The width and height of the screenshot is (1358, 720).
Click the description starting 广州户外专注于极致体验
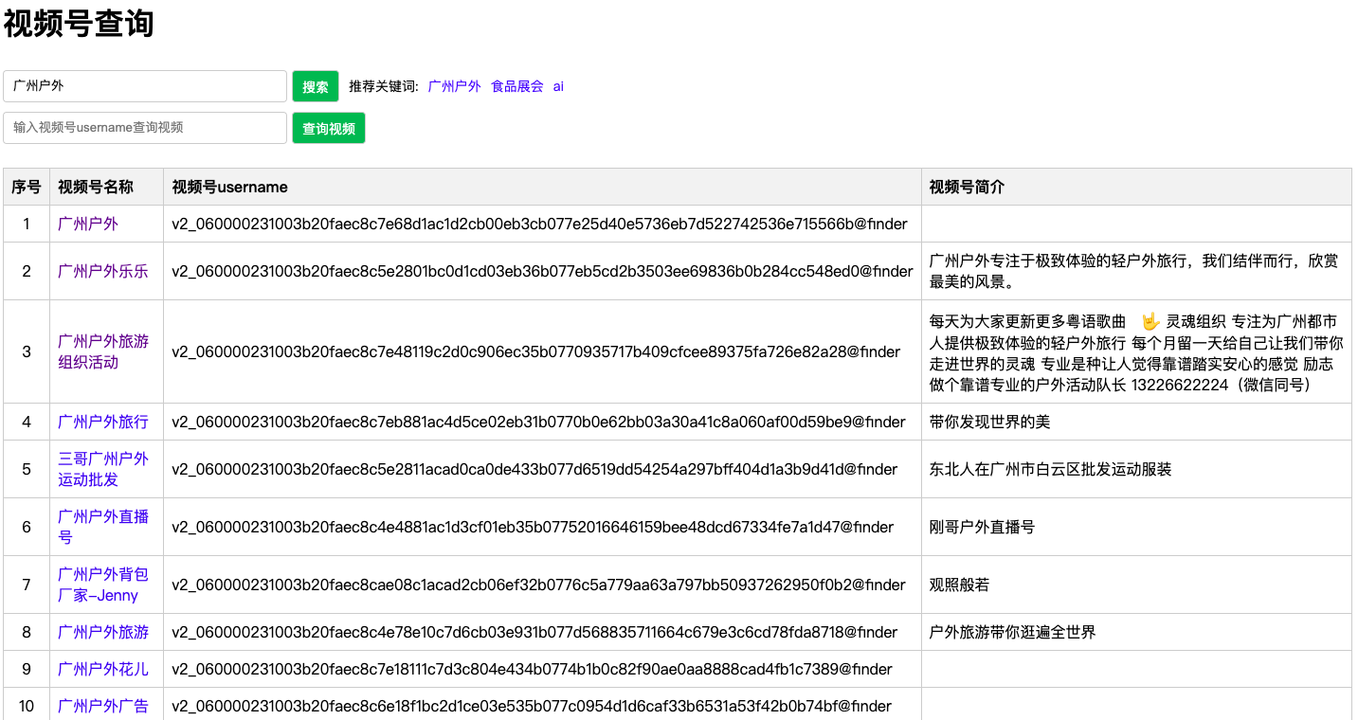[x=1134, y=271]
